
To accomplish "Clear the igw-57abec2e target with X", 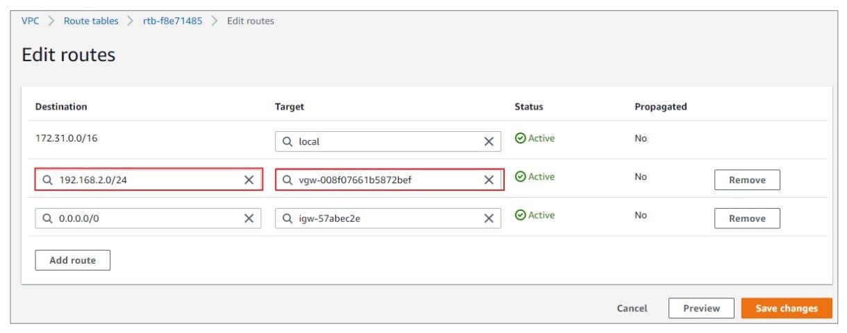I will 489,218.
